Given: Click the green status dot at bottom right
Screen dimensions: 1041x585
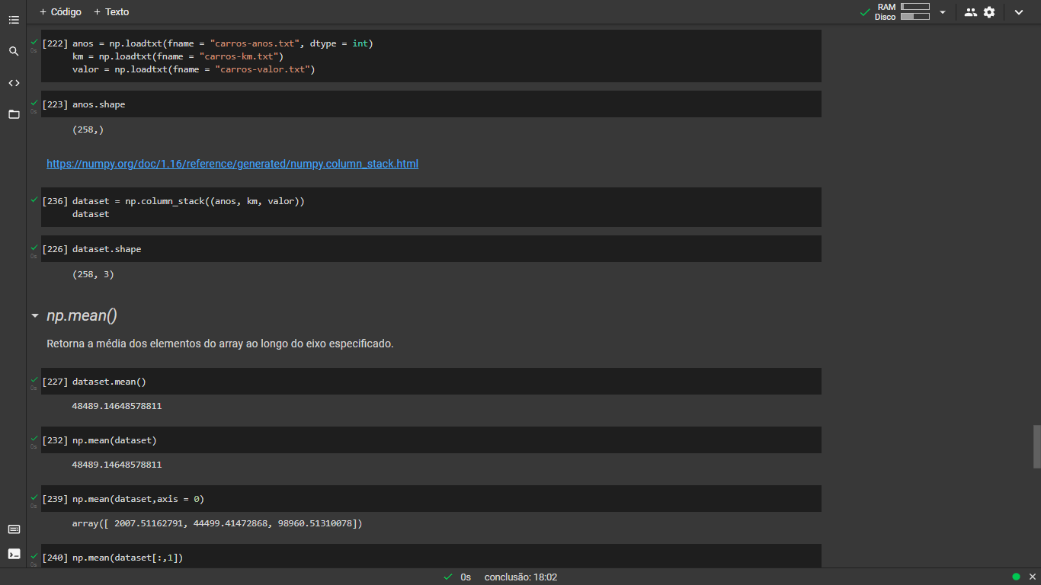Looking at the screenshot, I should (x=1016, y=577).
